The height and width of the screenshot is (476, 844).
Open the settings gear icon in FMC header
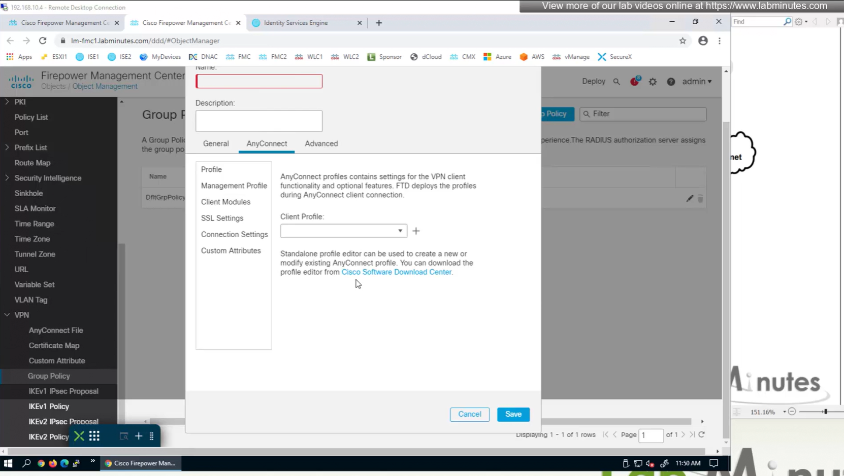point(653,82)
